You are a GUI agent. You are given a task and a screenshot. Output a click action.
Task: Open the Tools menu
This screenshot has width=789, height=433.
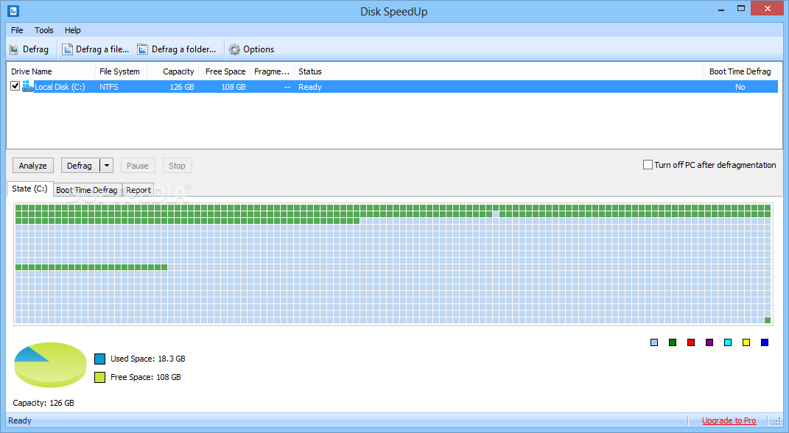coord(43,30)
